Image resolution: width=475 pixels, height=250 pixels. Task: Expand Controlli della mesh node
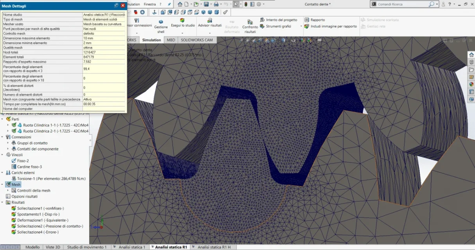(x=8, y=190)
